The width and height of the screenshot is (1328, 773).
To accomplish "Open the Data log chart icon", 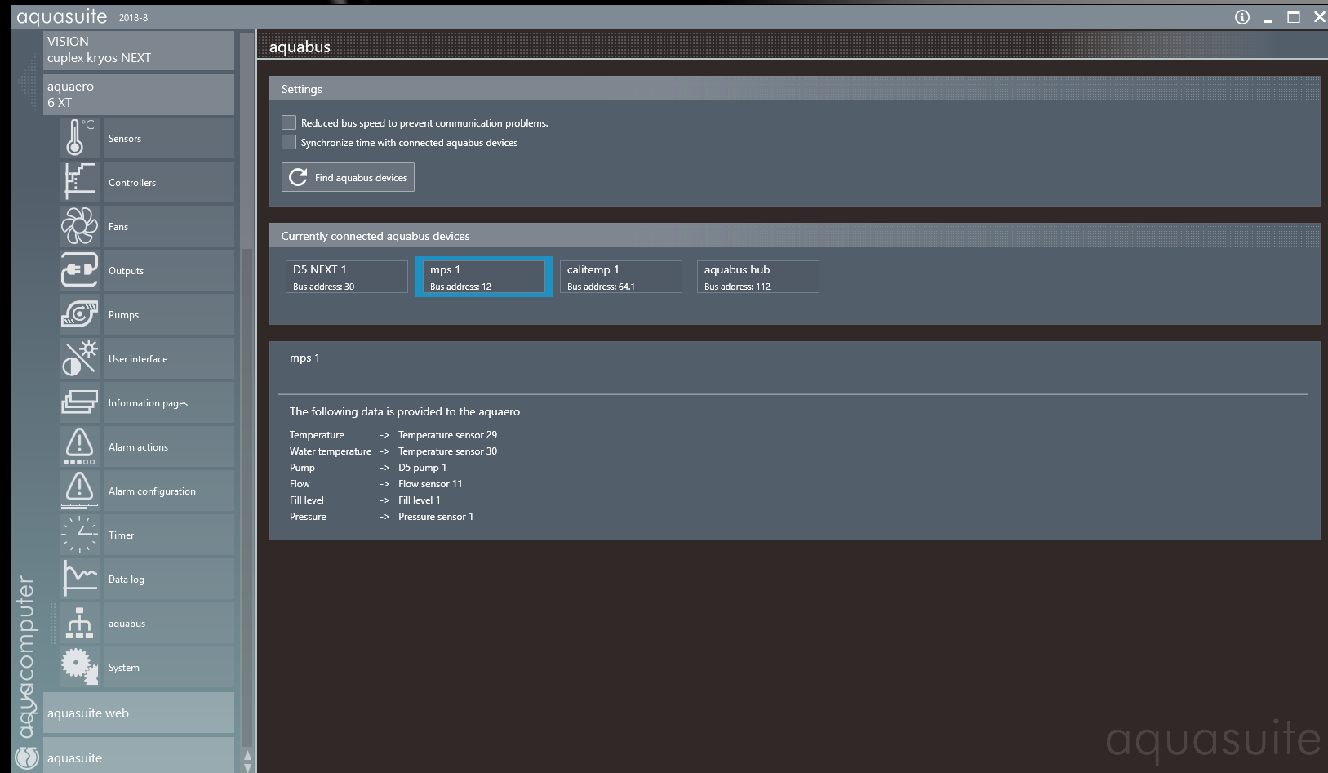I will [x=79, y=579].
